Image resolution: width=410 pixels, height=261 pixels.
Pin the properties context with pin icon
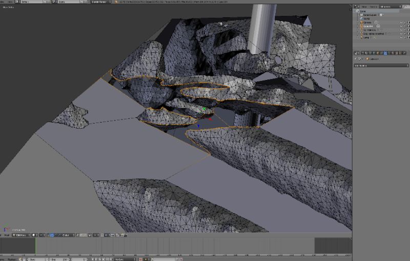(x=356, y=59)
